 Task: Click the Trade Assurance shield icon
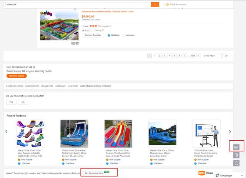tap(168, 5)
